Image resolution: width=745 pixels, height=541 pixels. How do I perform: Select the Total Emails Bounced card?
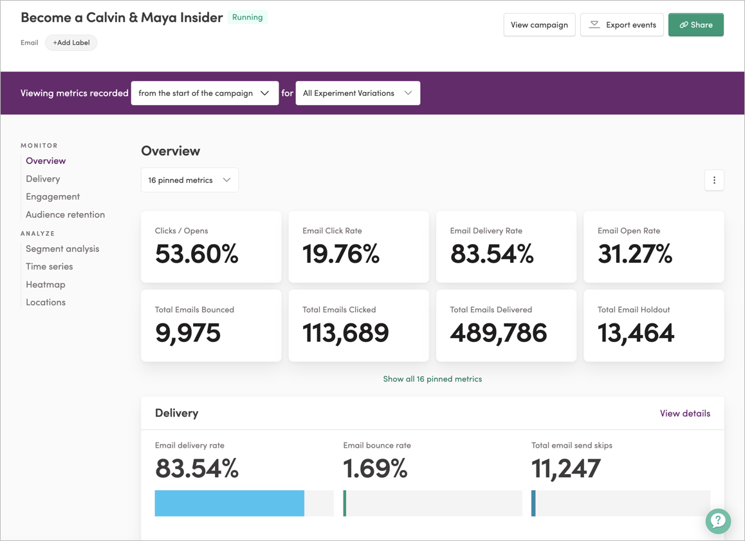[x=211, y=326]
